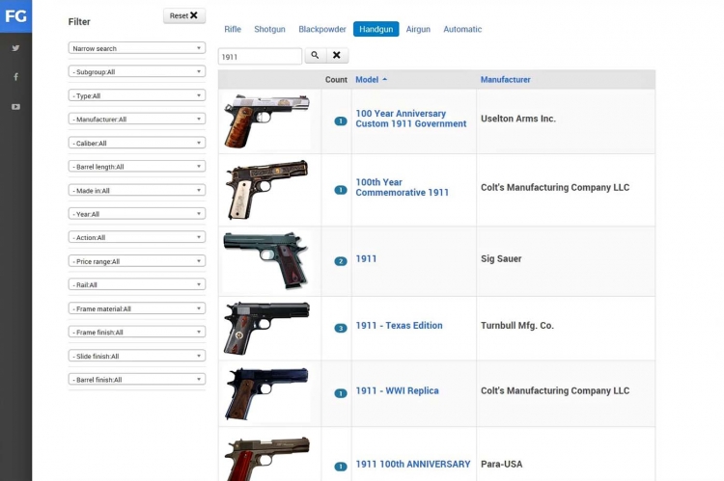This screenshot has width=724, height=481.
Task: Open the Price range:All dropdown
Action: pyautogui.click(x=137, y=261)
